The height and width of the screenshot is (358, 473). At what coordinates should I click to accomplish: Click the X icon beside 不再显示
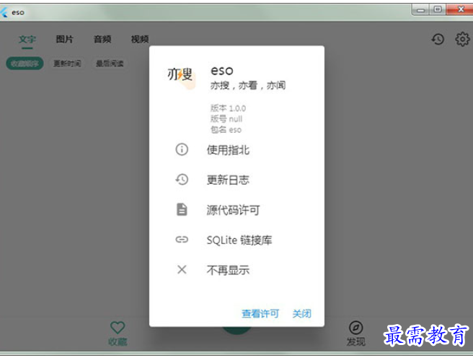click(x=182, y=269)
